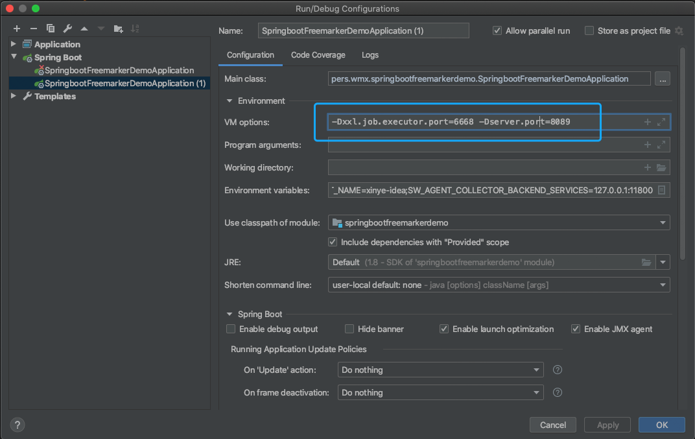Click into the Program arguments field

click(483, 145)
